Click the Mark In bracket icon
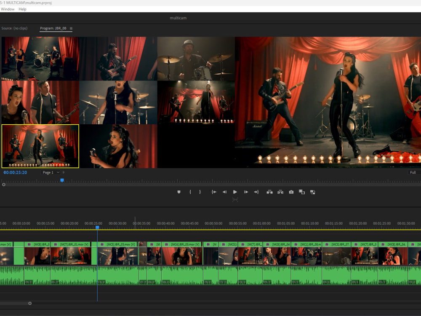Screen dimensions: 421x316 (190, 192)
